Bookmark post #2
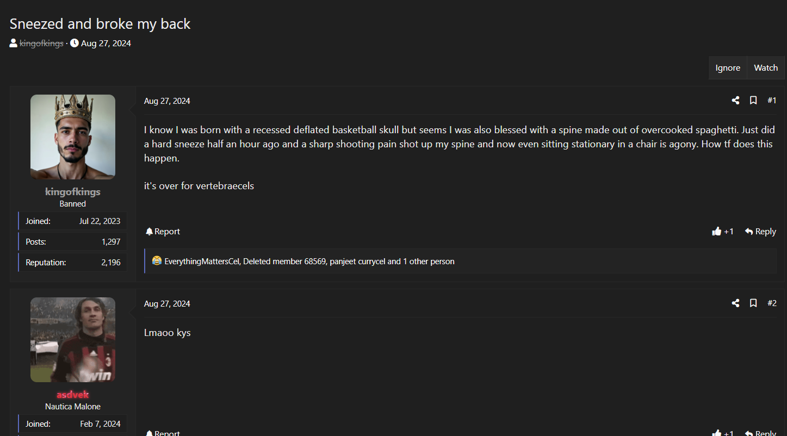The height and width of the screenshot is (436, 787). [x=753, y=303]
